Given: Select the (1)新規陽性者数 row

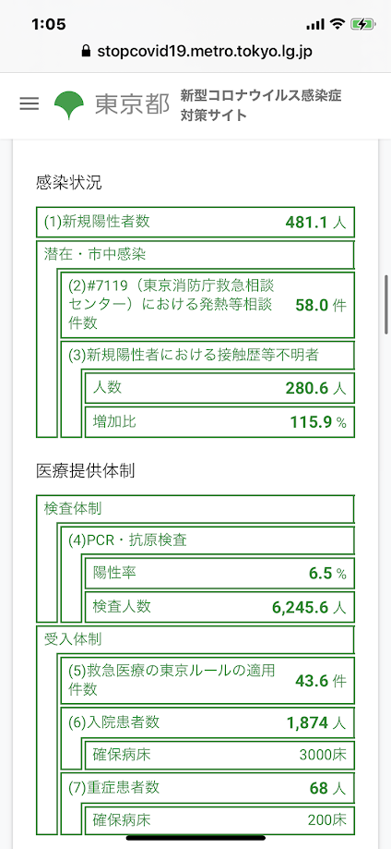Looking at the screenshot, I should click(195, 222).
